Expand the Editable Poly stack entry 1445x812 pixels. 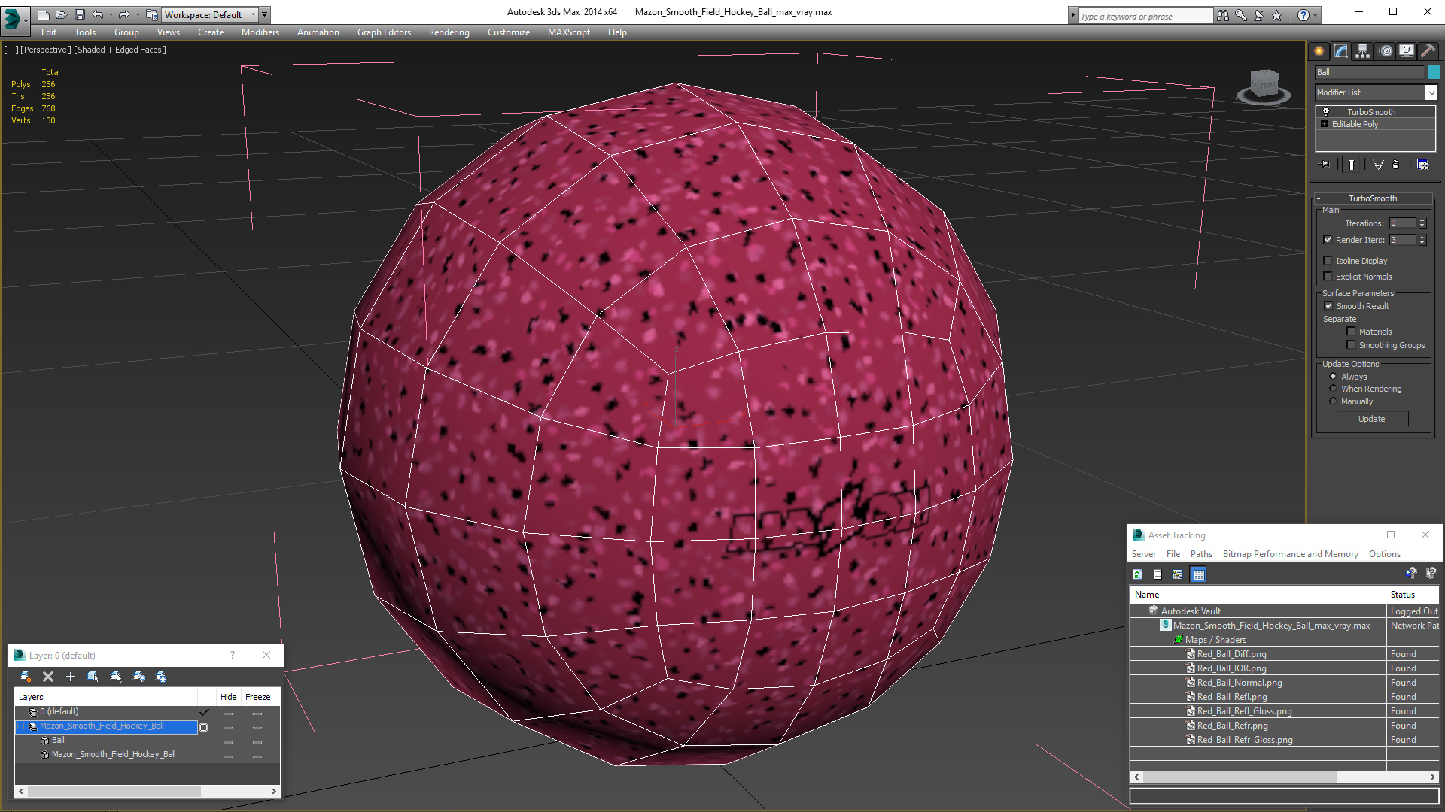tap(1325, 124)
